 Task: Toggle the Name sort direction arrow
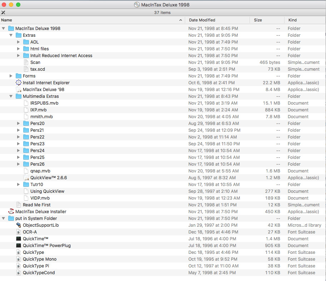tap(181, 20)
